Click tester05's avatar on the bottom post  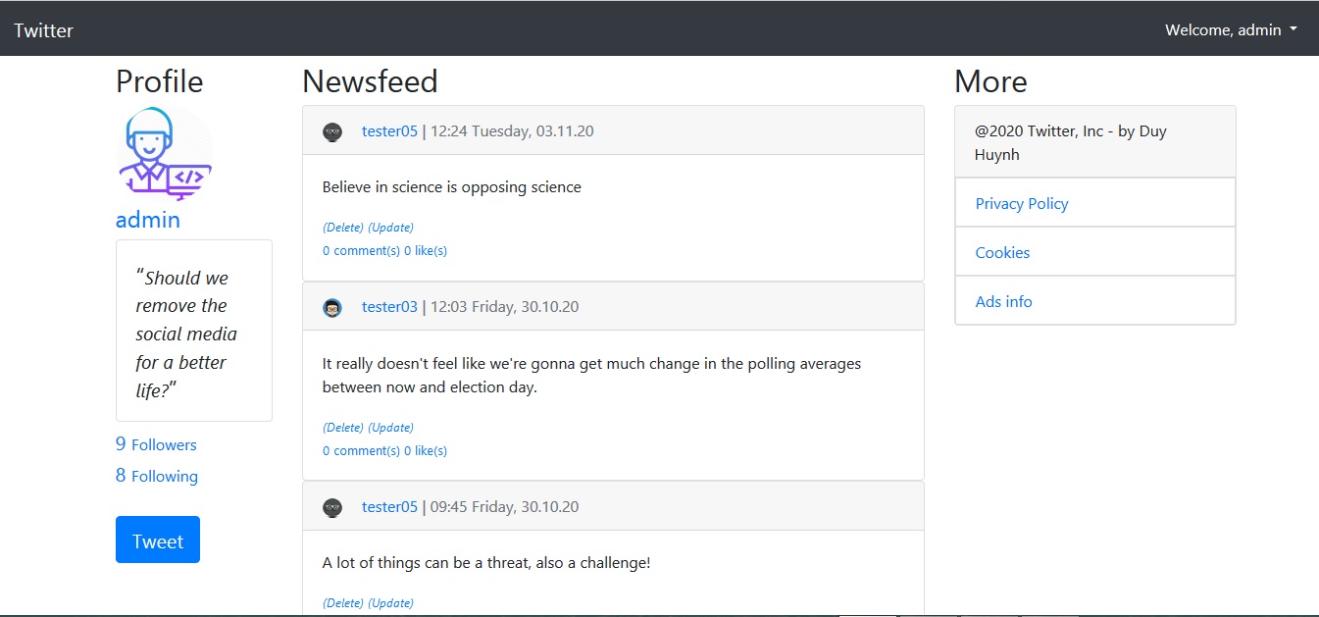tap(332, 507)
